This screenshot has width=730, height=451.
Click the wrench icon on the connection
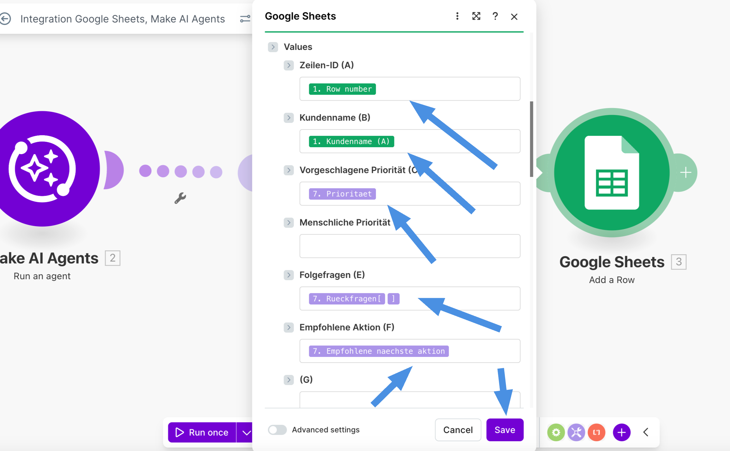click(x=180, y=198)
